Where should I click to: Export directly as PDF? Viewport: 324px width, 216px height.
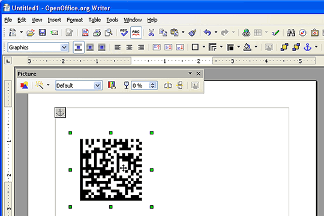click(85, 32)
